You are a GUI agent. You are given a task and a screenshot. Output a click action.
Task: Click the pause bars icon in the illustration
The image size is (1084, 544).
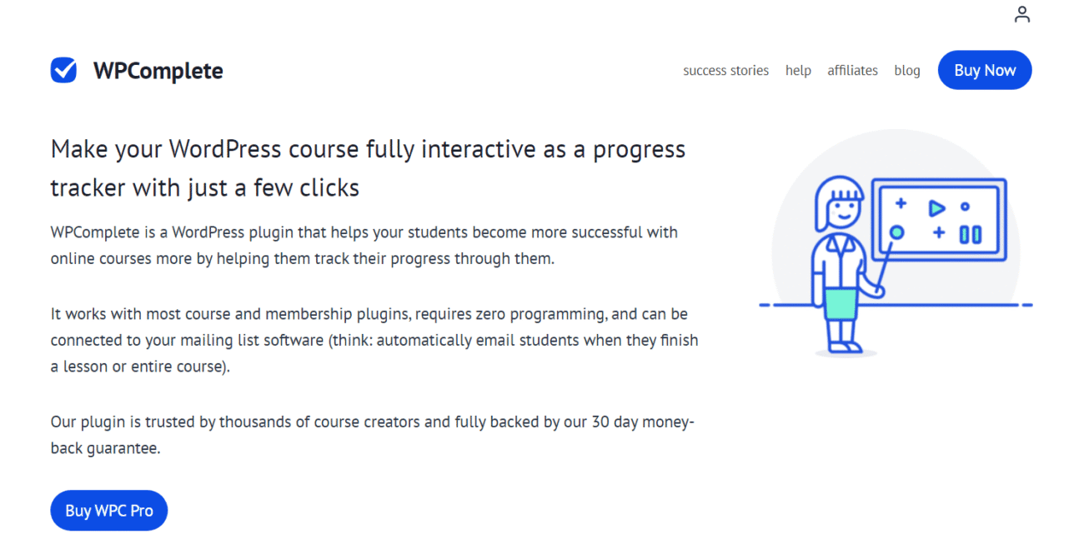point(971,234)
